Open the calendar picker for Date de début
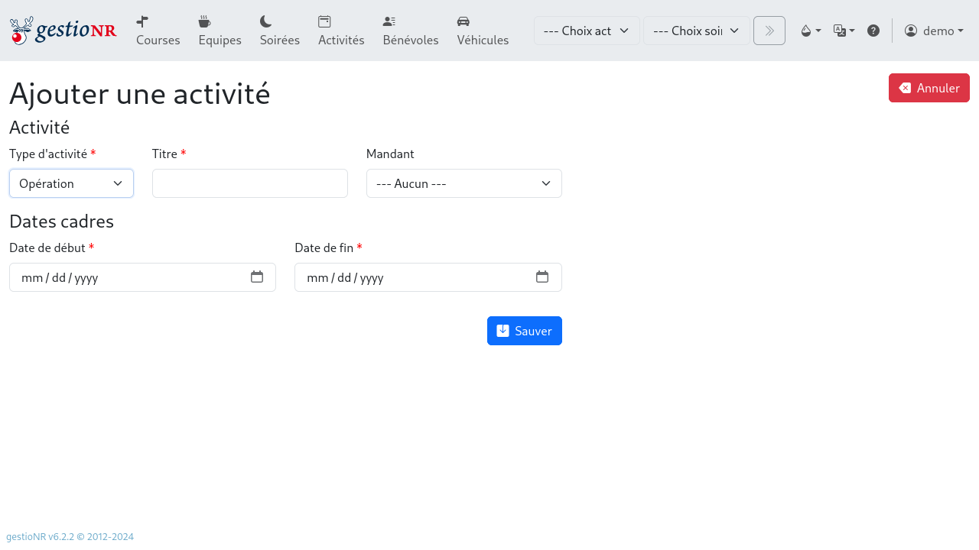979x550 pixels. [x=257, y=277]
